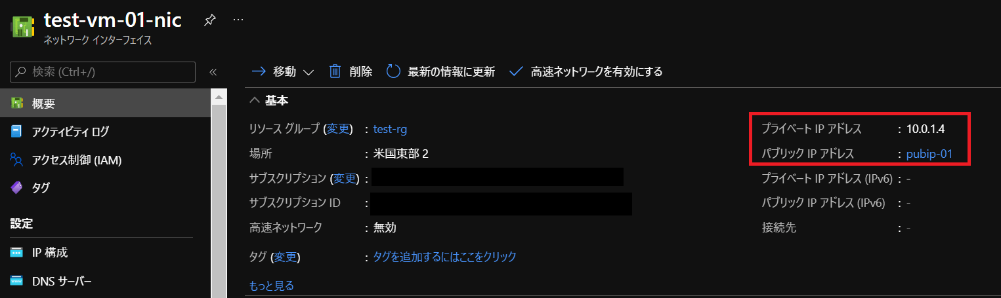Click the sidebar vertical scrollbar
Viewport: 1001px width, 298px height.
pyautogui.click(x=219, y=194)
